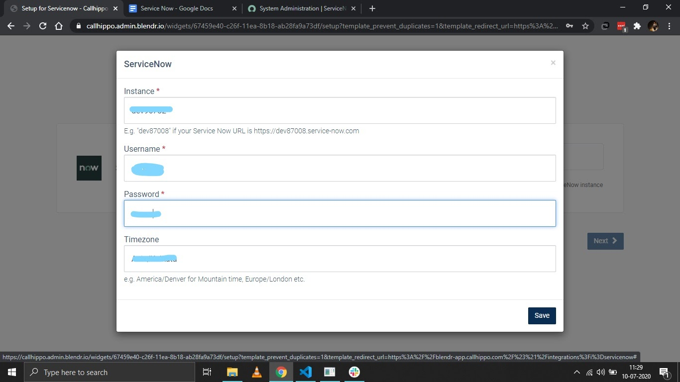Close the Service Now Google Docs tab
Screen dimensions: 680x382
coord(234,8)
